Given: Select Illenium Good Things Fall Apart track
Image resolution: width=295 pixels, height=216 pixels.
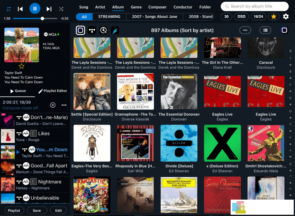Looking at the screenshot, I should (x=35, y=168).
